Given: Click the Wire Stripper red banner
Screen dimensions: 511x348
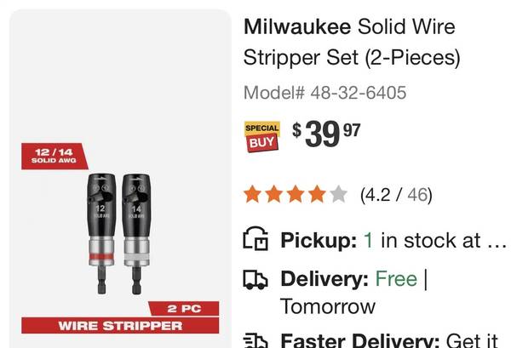Looking at the screenshot, I should (x=120, y=326).
